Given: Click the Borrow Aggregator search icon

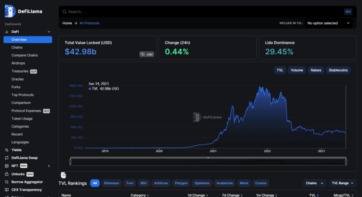Looking at the screenshot, I should (x=7, y=182).
